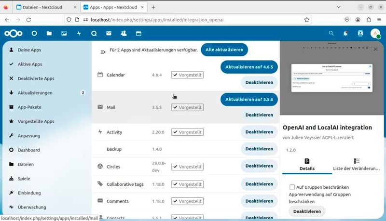Close the OpenAI app details sidebar
386x221 pixels.
click(x=375, y=49)
